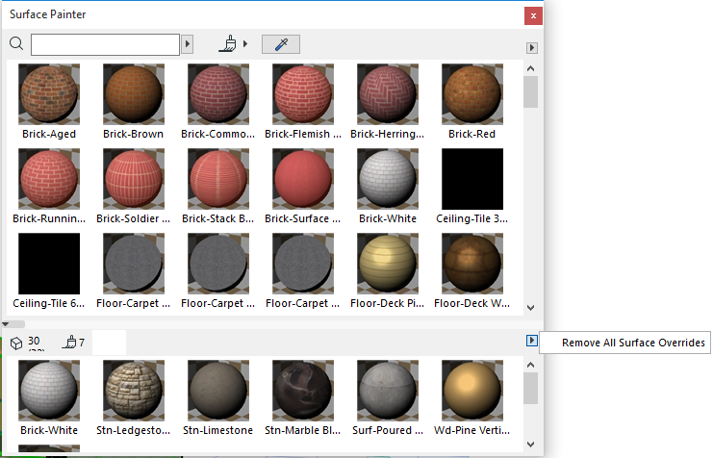Click the paint bucket surface tool
The height and width of the screenshot is (458, 713).
point(229,43)
